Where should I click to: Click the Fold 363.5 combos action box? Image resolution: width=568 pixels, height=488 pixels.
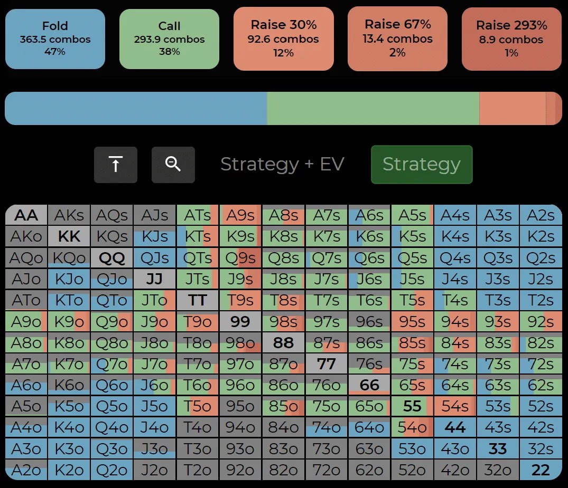tap(55, 39)
